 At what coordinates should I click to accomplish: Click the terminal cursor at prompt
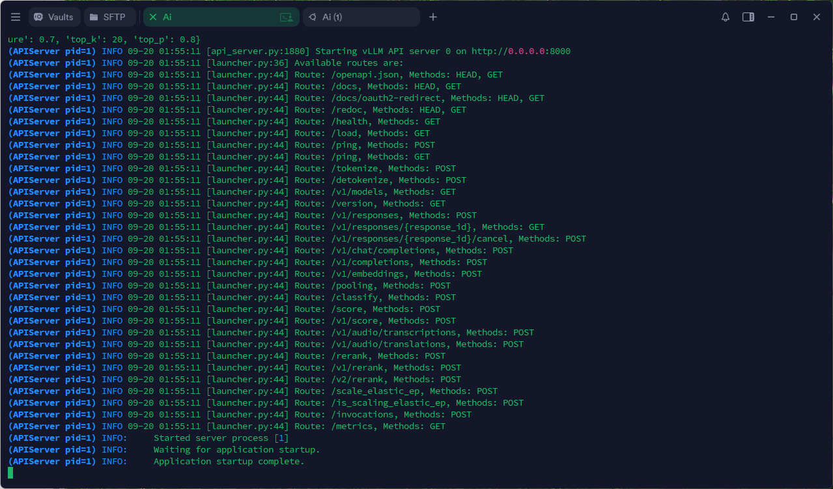point(10,473)
